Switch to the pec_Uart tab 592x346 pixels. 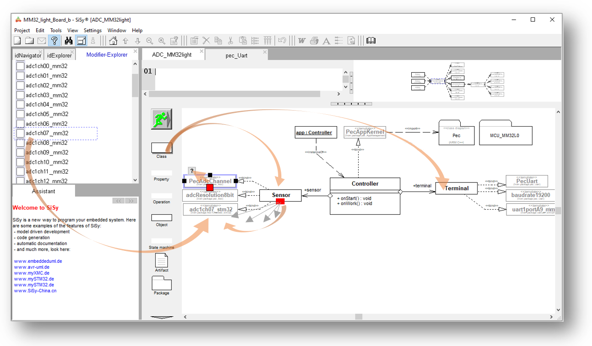click(x=236, y=55)
